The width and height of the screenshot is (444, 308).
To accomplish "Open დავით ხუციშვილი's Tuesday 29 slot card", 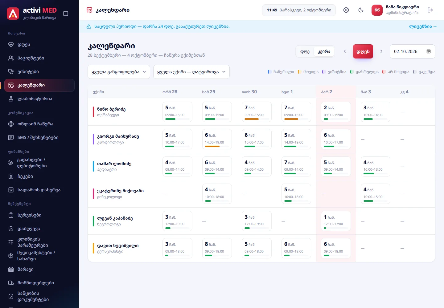I will [x=217, y=248].
